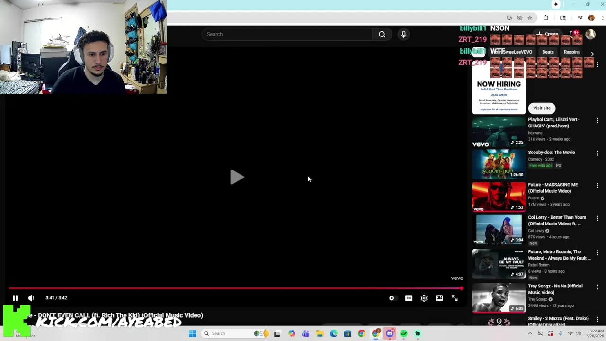Open the player settings gear

[x=424, y=298]
